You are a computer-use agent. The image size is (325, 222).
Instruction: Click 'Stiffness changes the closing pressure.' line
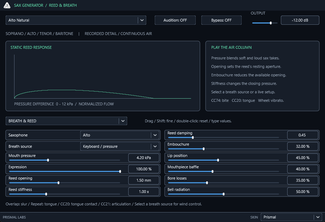[x=244, y=84]
